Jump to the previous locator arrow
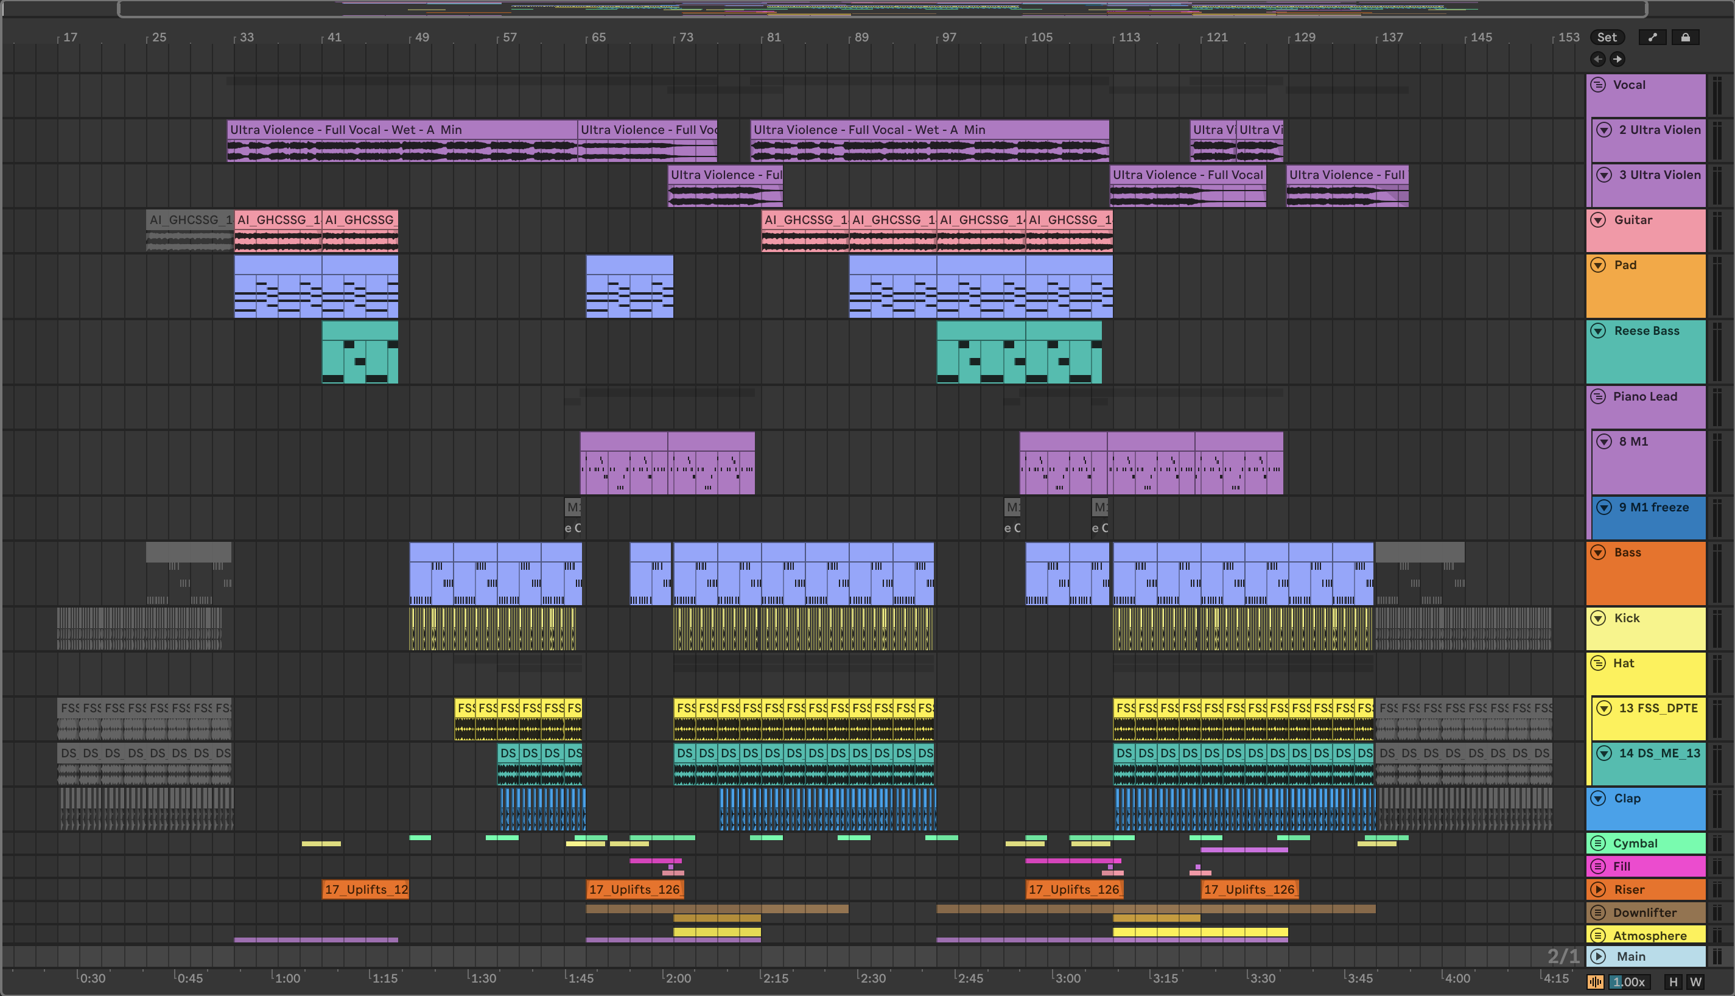1735x996 pixels. (x=1597, y=59)
